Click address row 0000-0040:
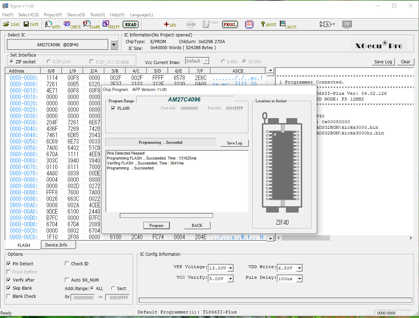 (23, 129)
